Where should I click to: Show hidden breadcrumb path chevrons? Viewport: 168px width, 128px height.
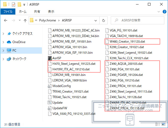tap(36, 20)
